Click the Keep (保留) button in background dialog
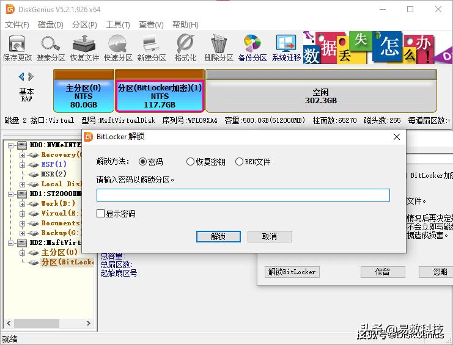453x345 pixels. point(383,272)
